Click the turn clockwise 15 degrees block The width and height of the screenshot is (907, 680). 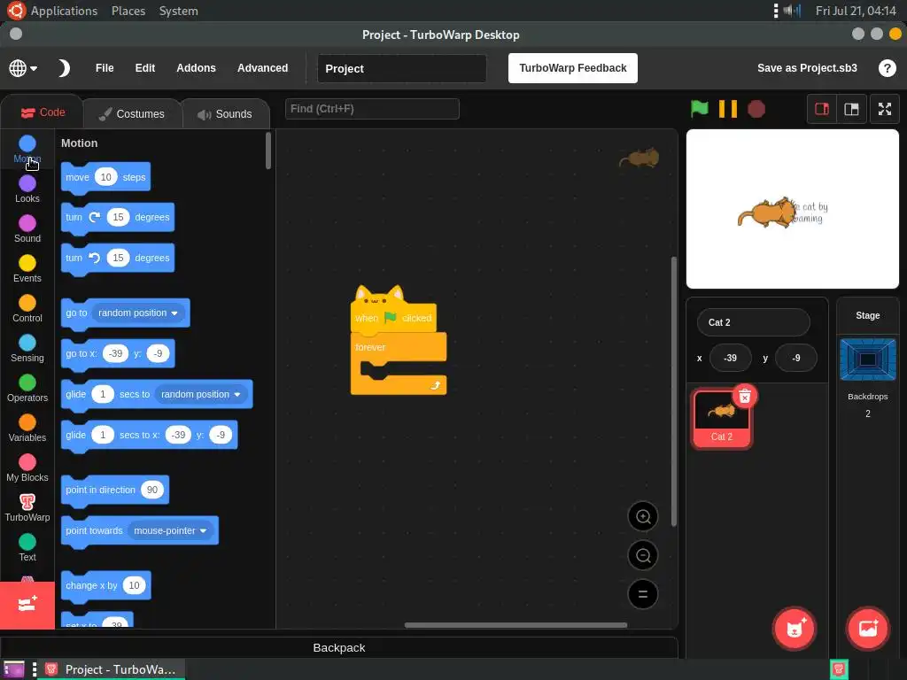pyautogui.click(x=74, y=218)
